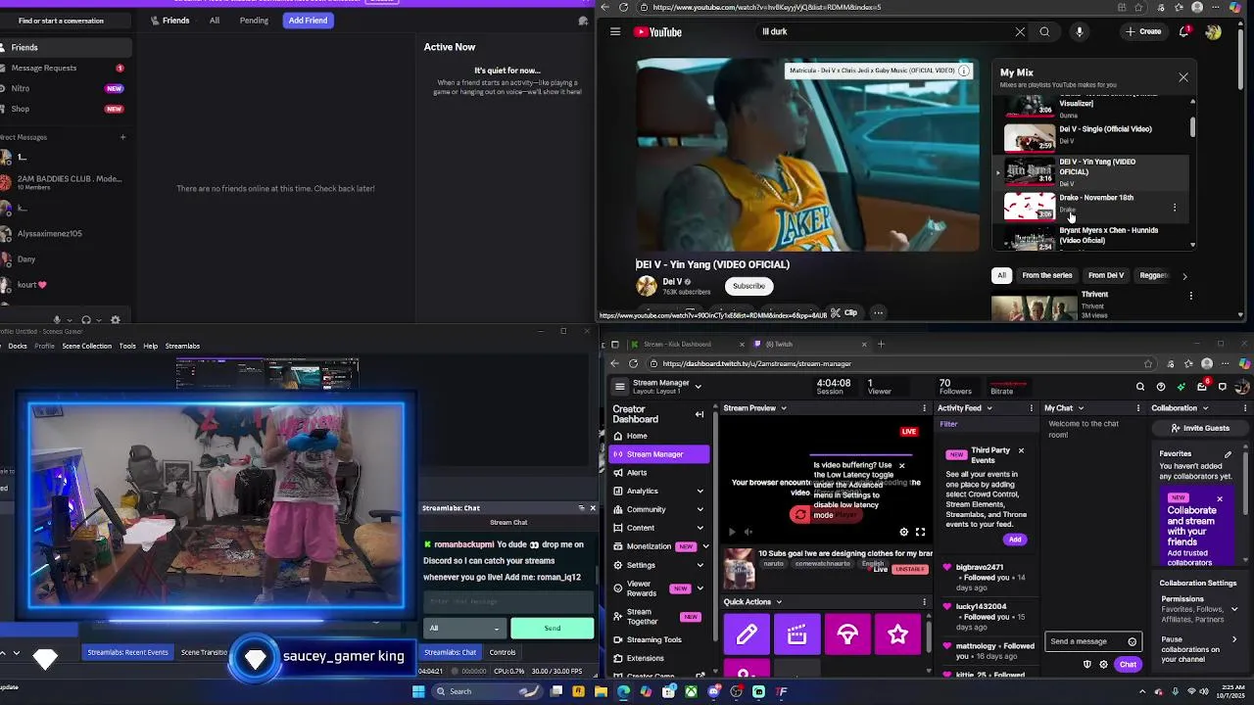Open options for Drake - November 18th
Image resolution: width=1254 pixels, height=705 pixels.
click(1175, 208)
